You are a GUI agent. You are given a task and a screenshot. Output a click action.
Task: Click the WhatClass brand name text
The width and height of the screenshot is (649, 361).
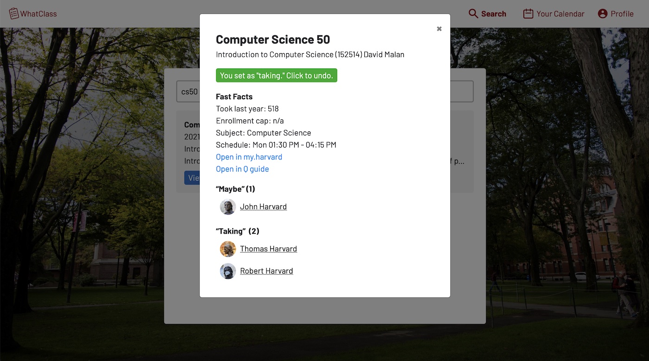click(38, 14)
